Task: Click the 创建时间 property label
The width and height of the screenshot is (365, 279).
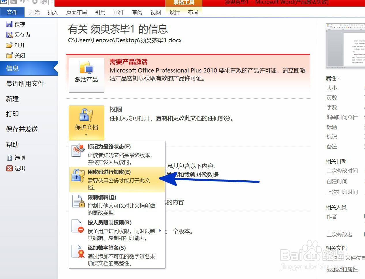Action: 337,181
